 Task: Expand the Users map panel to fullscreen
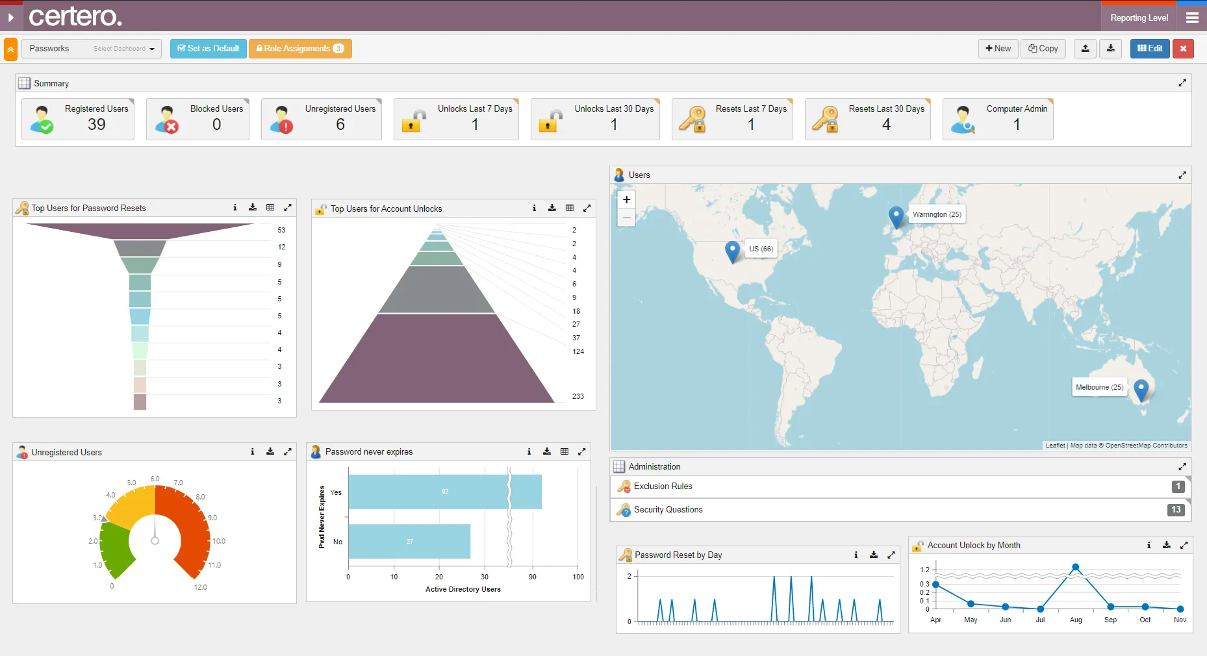[1182, 175]
